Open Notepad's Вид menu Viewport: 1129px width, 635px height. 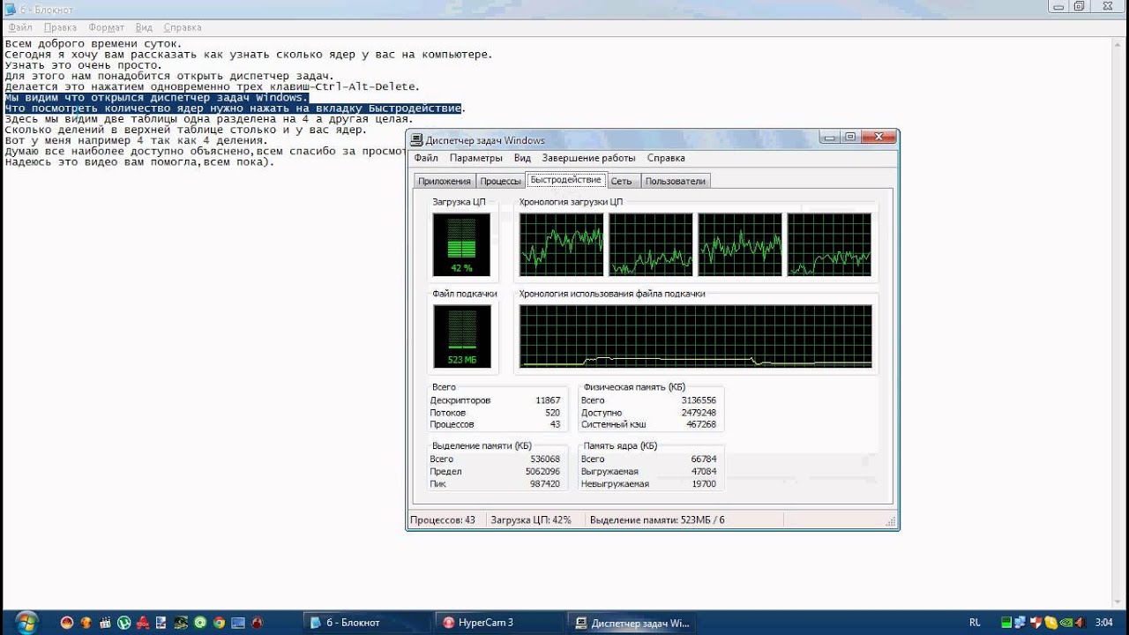click(x=144, y=27)
